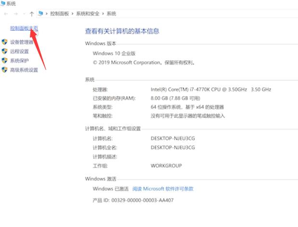Click the 系统类型 label

pos(103,107)
